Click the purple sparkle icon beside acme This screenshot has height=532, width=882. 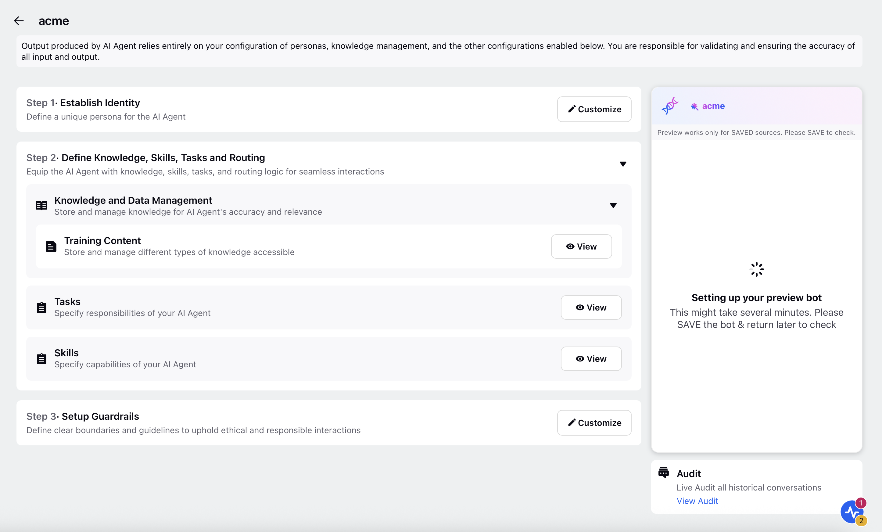coord(694,106)
